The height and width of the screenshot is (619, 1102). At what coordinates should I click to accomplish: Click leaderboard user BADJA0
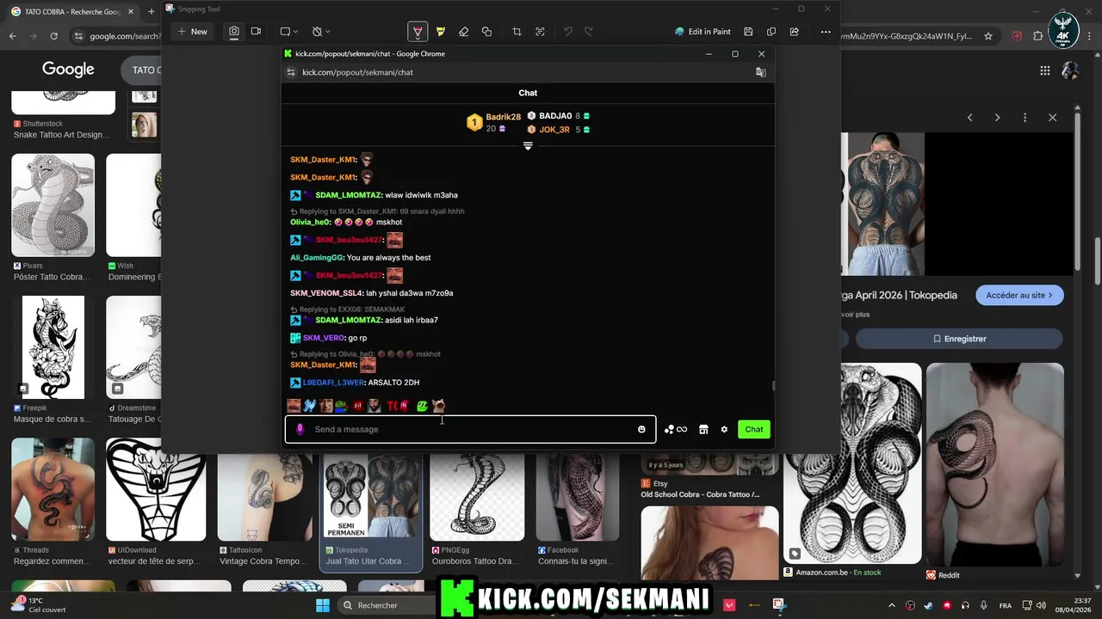[x=555, y=116]
